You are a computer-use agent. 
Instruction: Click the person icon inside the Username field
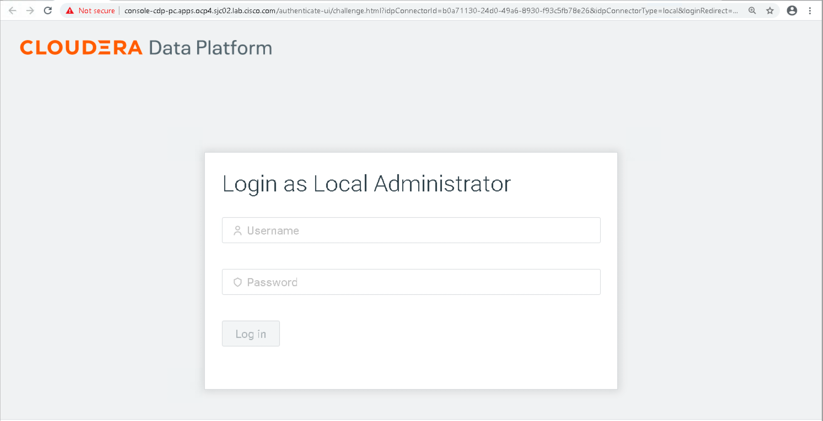point(238,230)
